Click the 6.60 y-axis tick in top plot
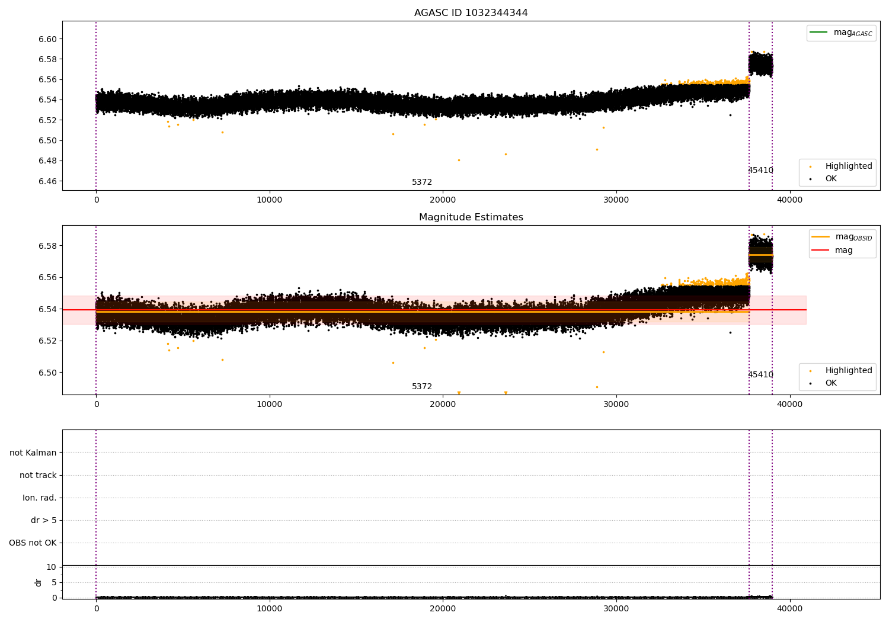Viewport: 889px width, 622px height. 47,39
